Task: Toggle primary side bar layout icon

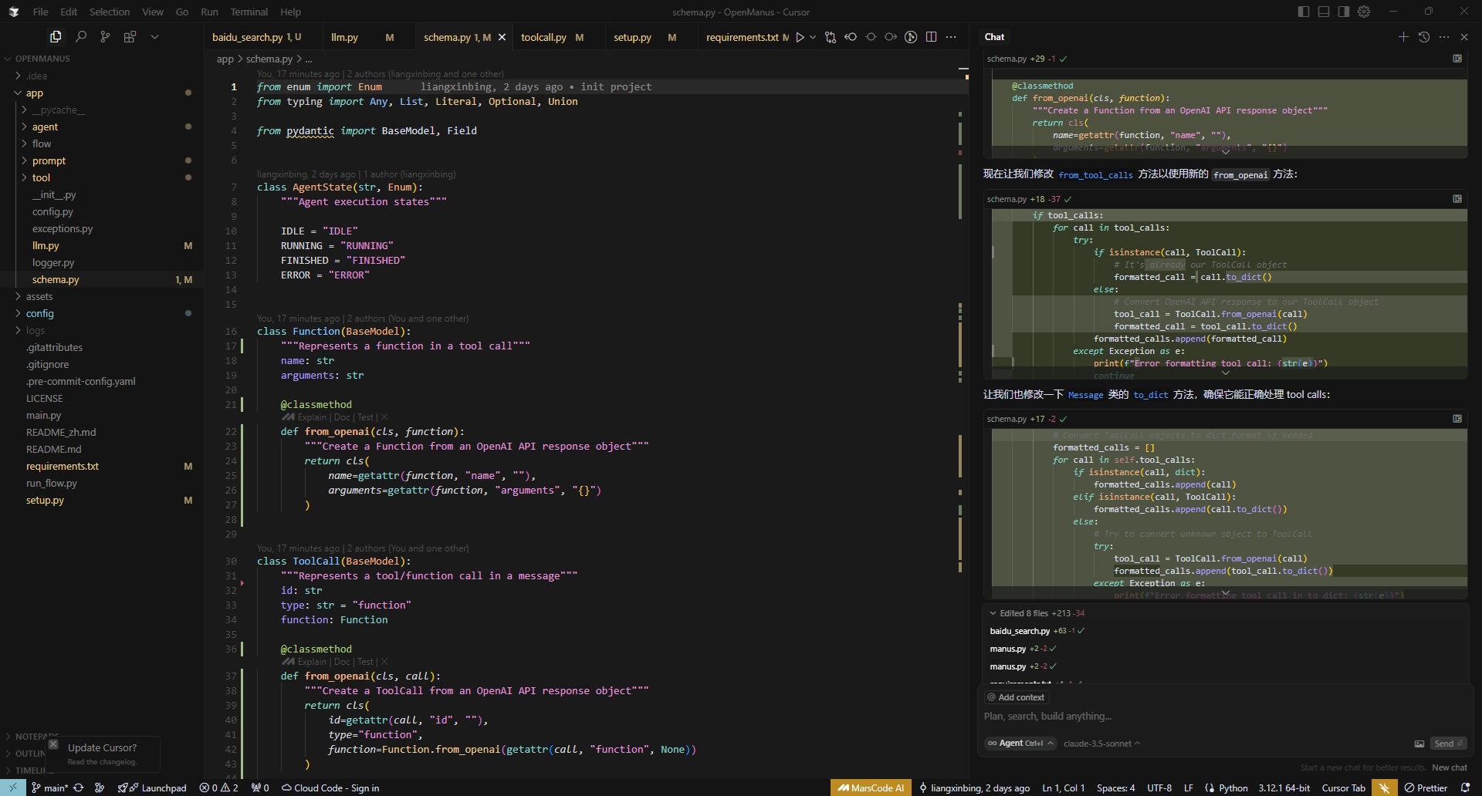Action: [x=1304, y=12]
